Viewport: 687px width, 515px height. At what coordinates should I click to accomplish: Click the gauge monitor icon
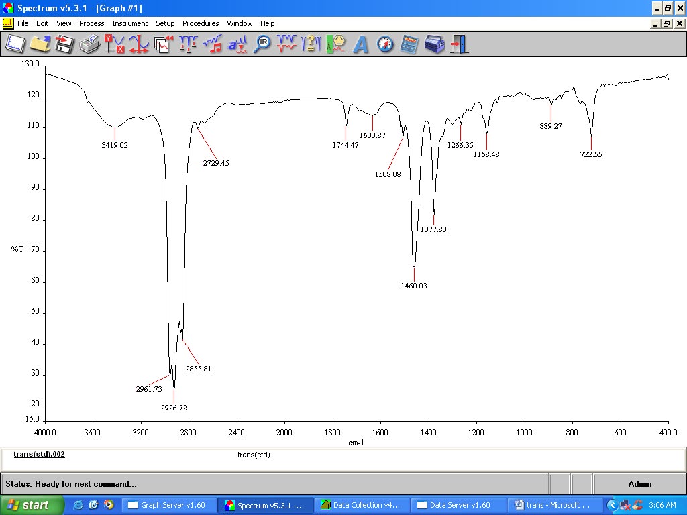pos(386,44)
